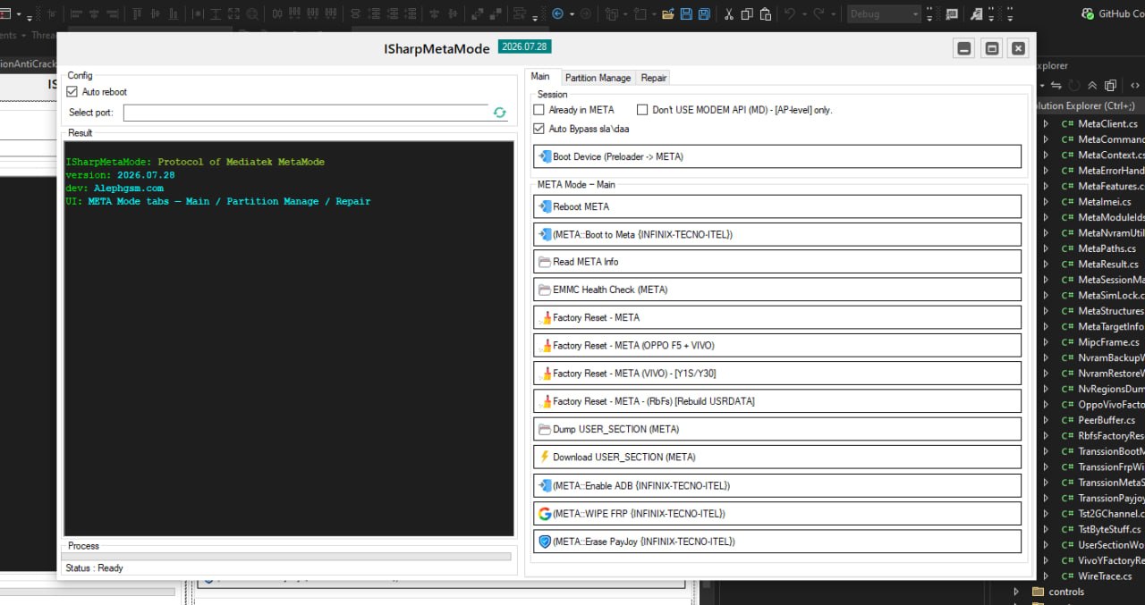
Task: Click Sync with Active Document icon
Action: pyautogui.click(x=1056, y=86)
